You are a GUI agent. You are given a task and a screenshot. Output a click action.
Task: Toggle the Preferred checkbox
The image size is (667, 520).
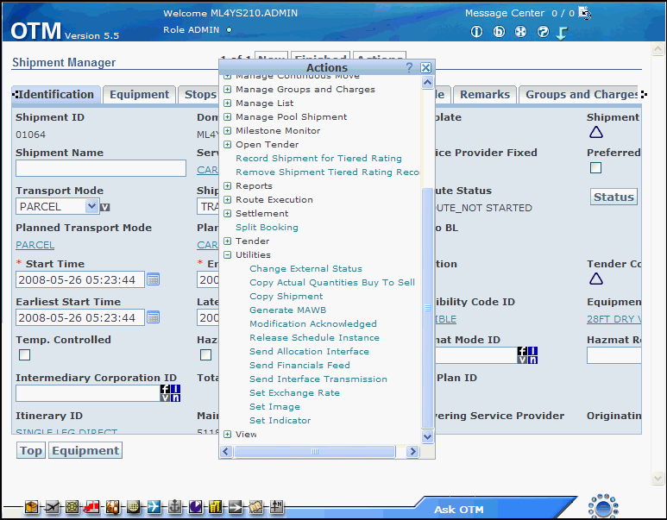click(x=596, y=168)
